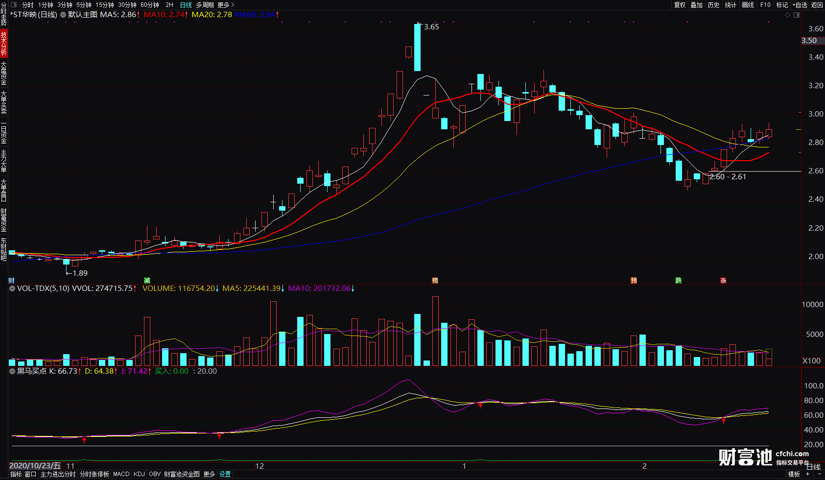Screen dimensions: 825x480
Task: Open the 财富资金 sidebar tab
Action: [4, 220]
